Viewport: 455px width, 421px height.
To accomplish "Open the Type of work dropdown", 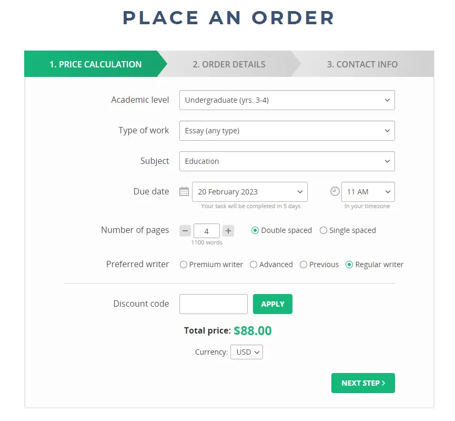I will click(287, 131).
